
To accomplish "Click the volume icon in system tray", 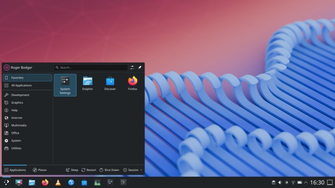I will click(280, 183).
